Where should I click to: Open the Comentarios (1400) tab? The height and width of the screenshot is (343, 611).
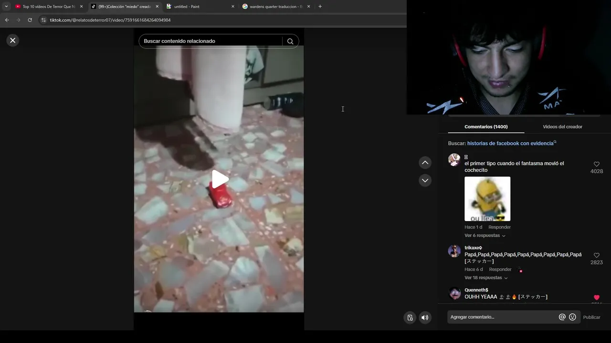tap(486, 127)
